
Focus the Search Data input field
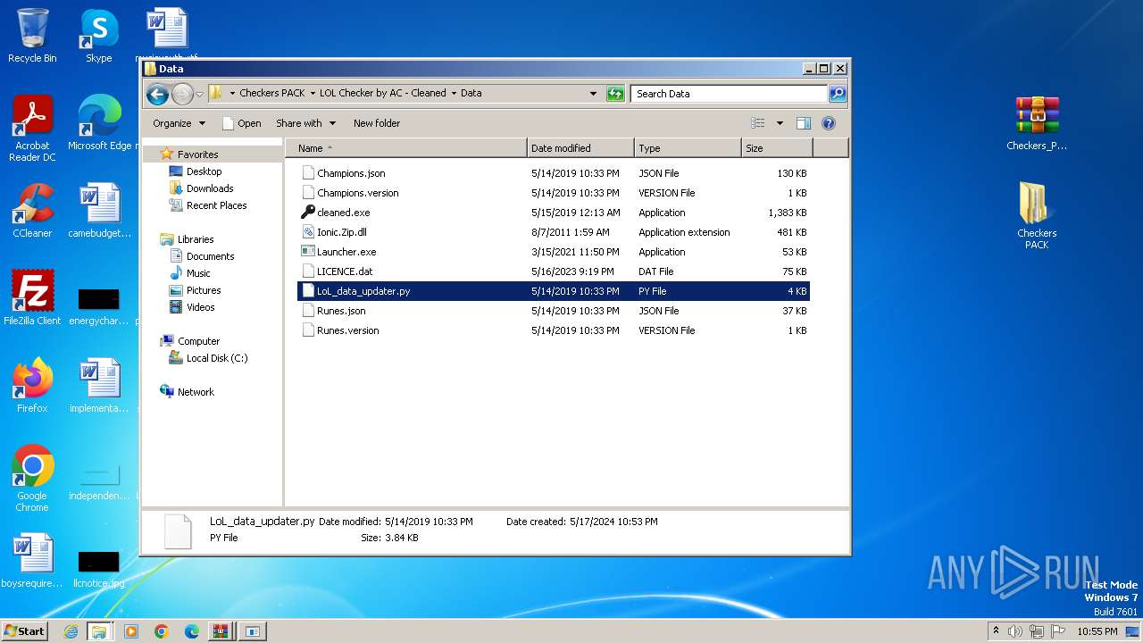click(730, 93)
